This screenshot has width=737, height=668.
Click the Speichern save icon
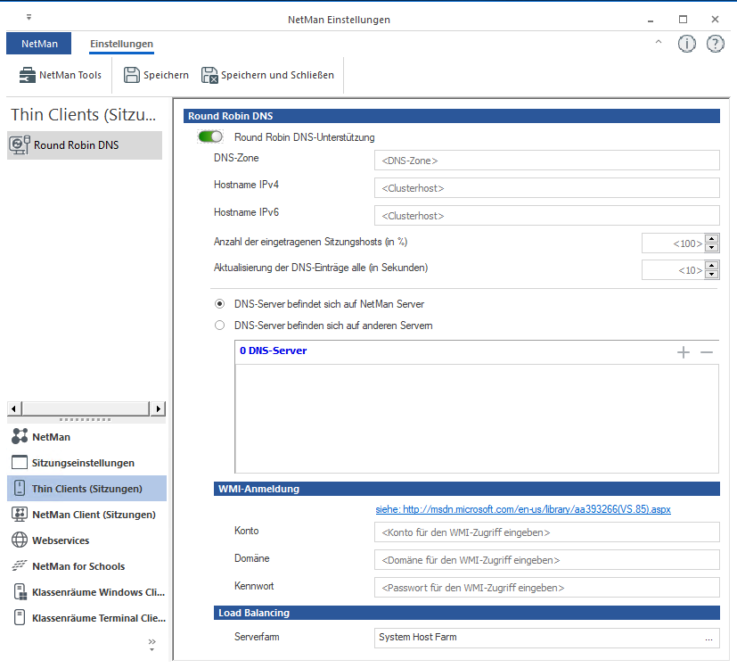click(x=132, y=76)
